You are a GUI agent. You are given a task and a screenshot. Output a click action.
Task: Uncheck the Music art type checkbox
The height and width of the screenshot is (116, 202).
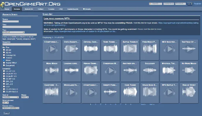click(4, 60)
